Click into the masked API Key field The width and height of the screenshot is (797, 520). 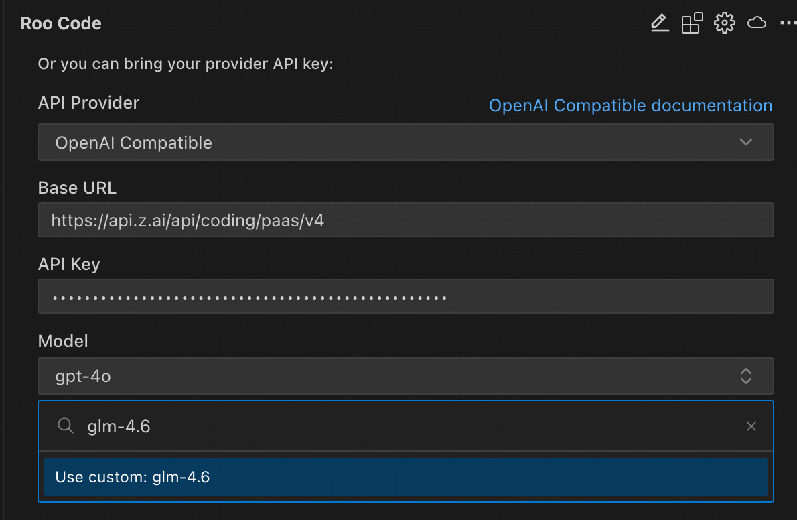405,296
